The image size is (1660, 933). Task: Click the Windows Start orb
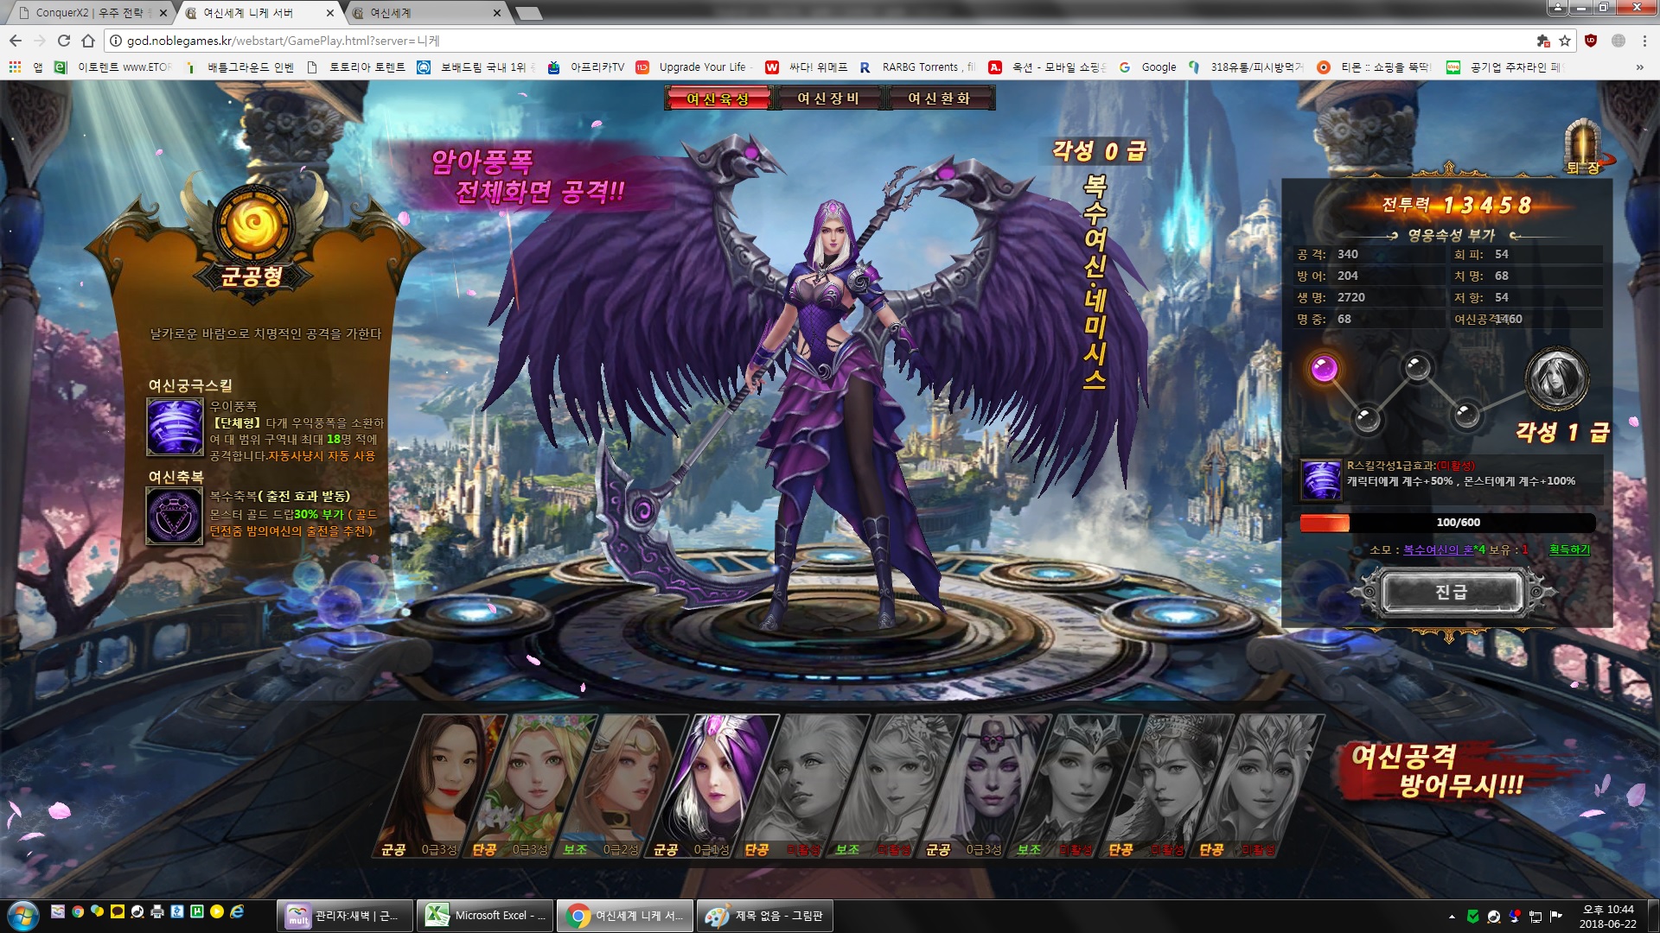coord(22,915)
